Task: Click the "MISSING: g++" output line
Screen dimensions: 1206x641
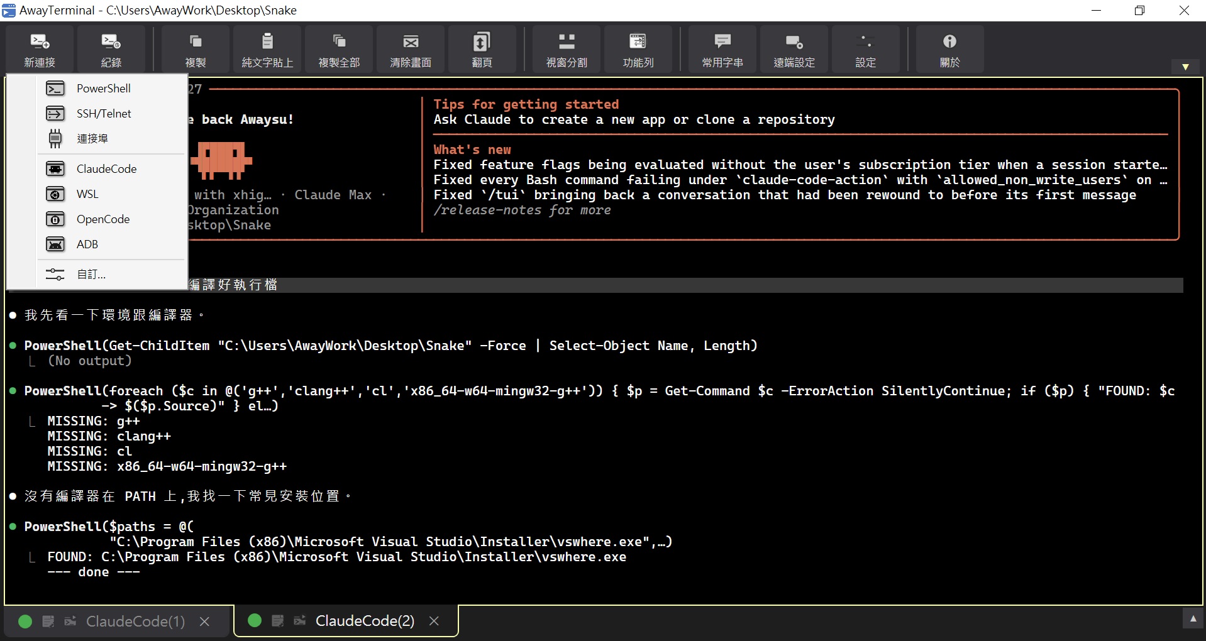Action: click(94, 421)
